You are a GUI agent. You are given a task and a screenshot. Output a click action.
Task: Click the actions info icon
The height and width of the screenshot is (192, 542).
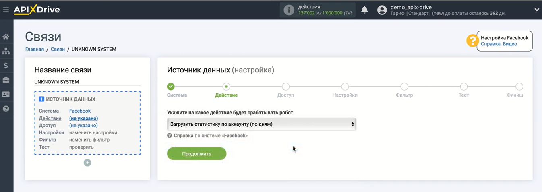click(x=289, y=10)
